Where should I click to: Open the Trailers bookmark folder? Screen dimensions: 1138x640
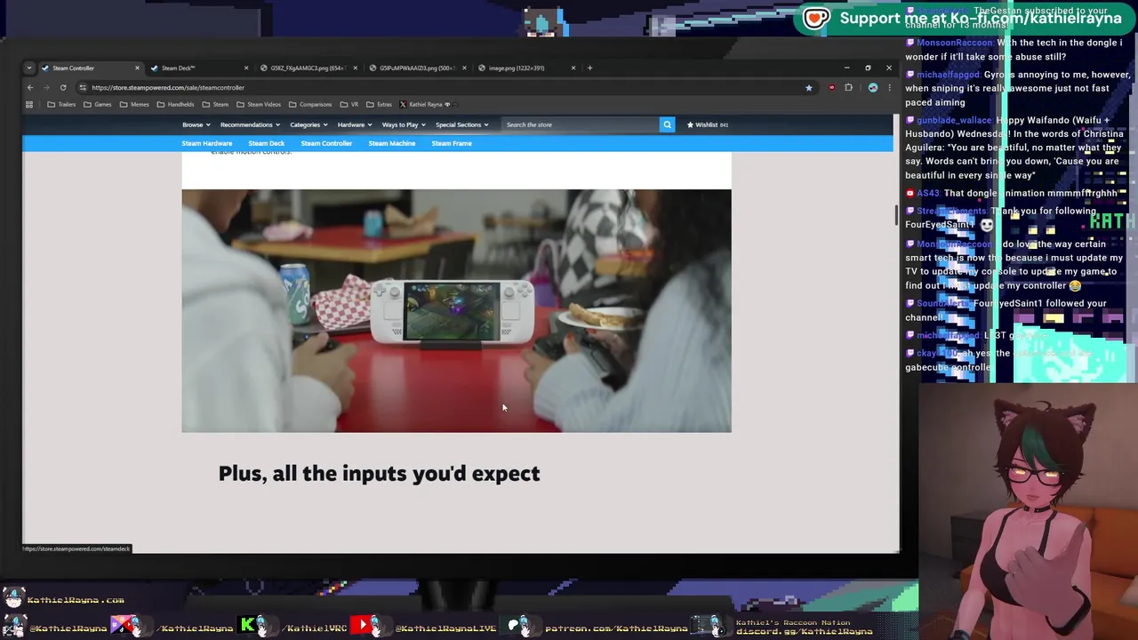(x=61, y=104)
